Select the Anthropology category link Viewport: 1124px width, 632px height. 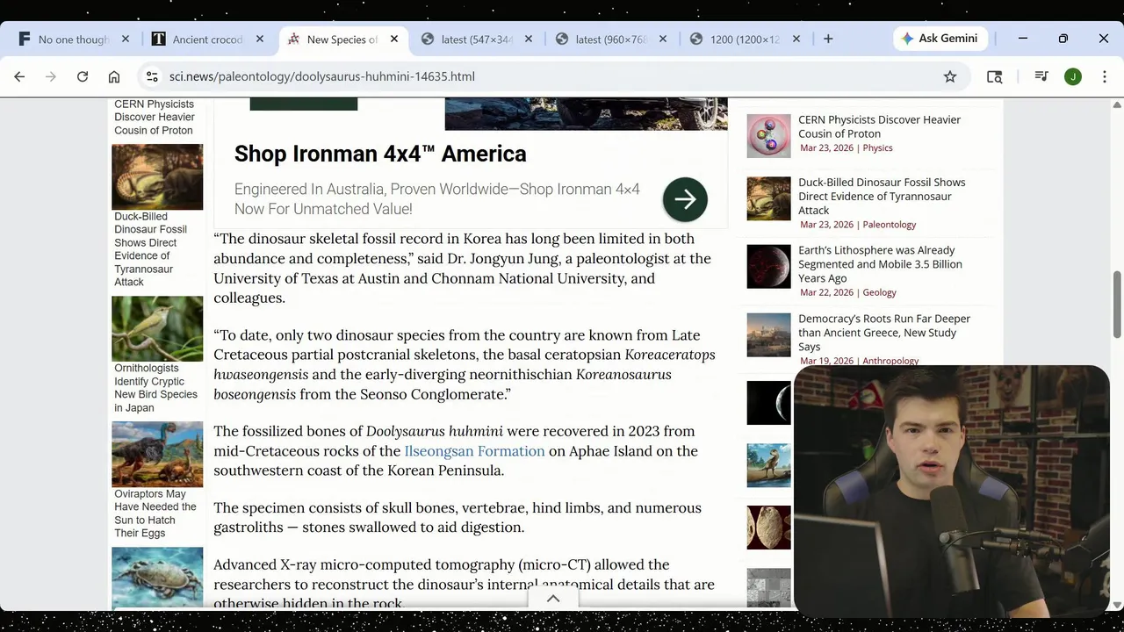point(890,361)
